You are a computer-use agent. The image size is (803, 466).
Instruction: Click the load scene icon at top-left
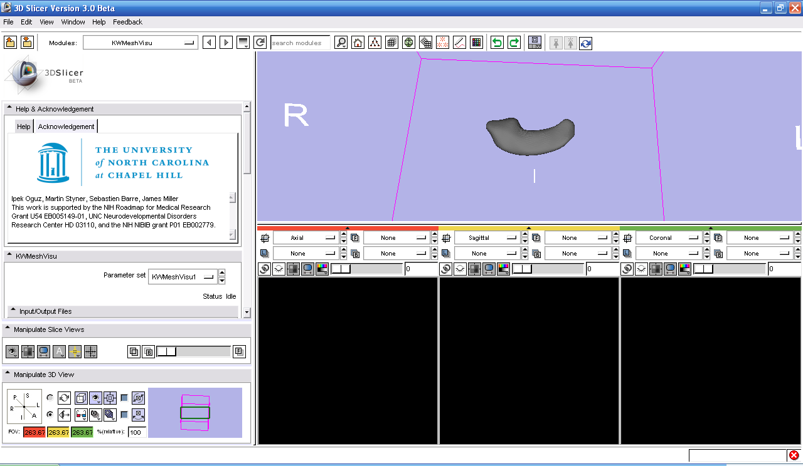click(11, 43)
